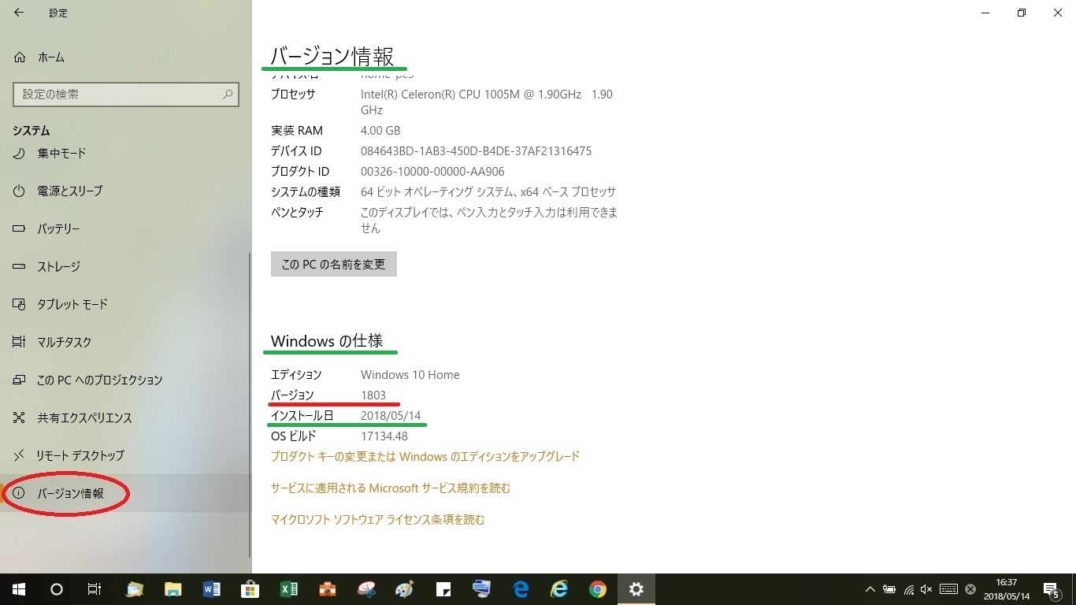Click the install date 2018/05/14 value
Viewport: 1076px width, 605px height.
(391, 415)
